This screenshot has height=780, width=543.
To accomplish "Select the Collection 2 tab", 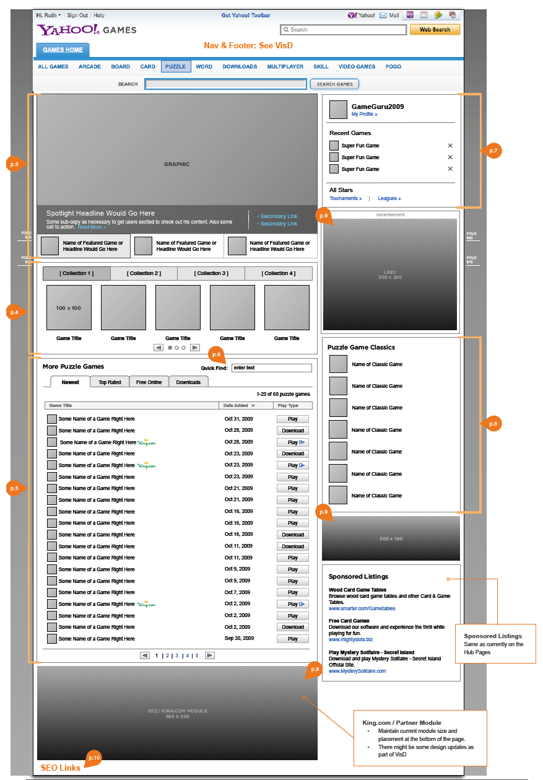I will [x=144, y=273].
